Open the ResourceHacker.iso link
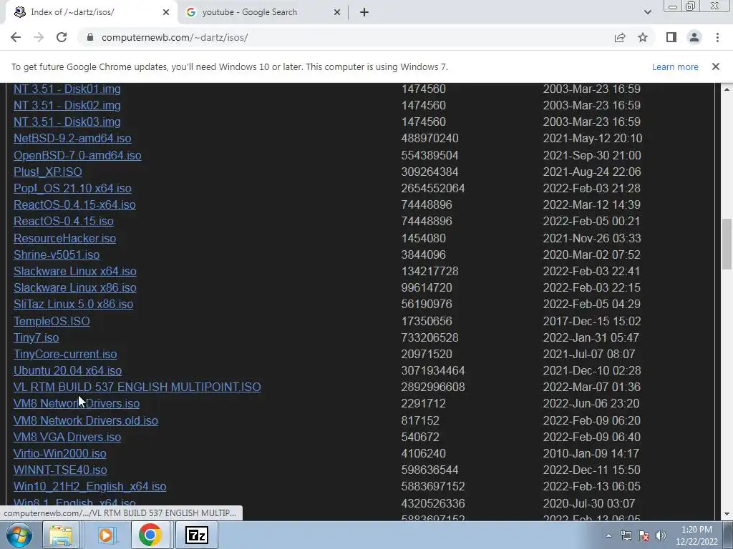 pos(64,238)
